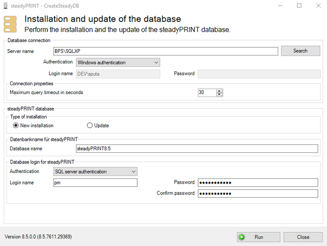Close the window with the title bar X

click(x=319, y=6)
